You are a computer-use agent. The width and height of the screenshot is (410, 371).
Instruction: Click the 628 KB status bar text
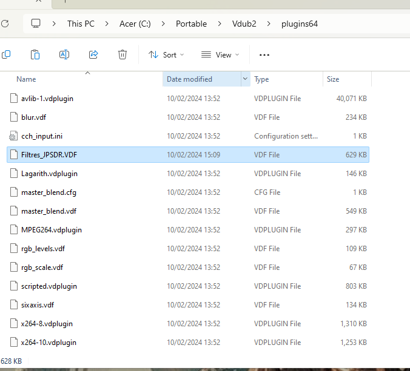pos(11,361)
